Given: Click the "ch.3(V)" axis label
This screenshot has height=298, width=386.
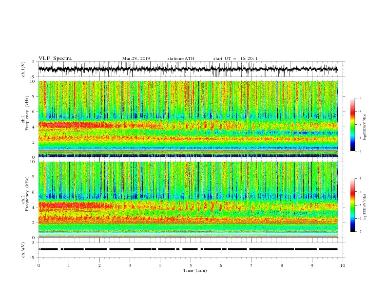Looking at the screenshot, I should [23, 250].
